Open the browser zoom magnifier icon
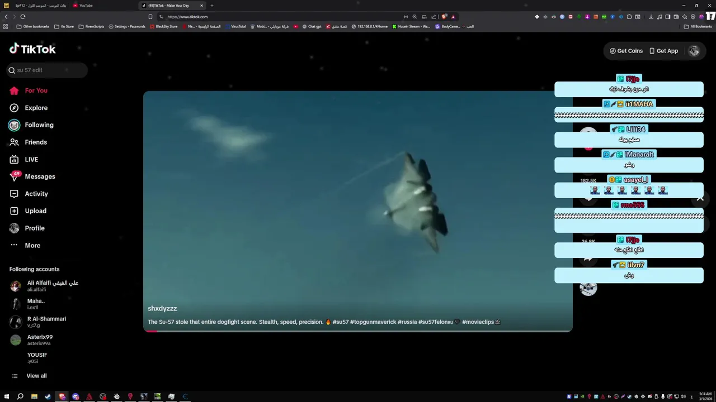Image resolution: width=716 pixels, height=402 pixels. coord(415,17)
